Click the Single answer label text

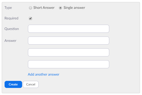point(74,8)
